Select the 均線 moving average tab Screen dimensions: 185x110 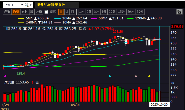16,12
